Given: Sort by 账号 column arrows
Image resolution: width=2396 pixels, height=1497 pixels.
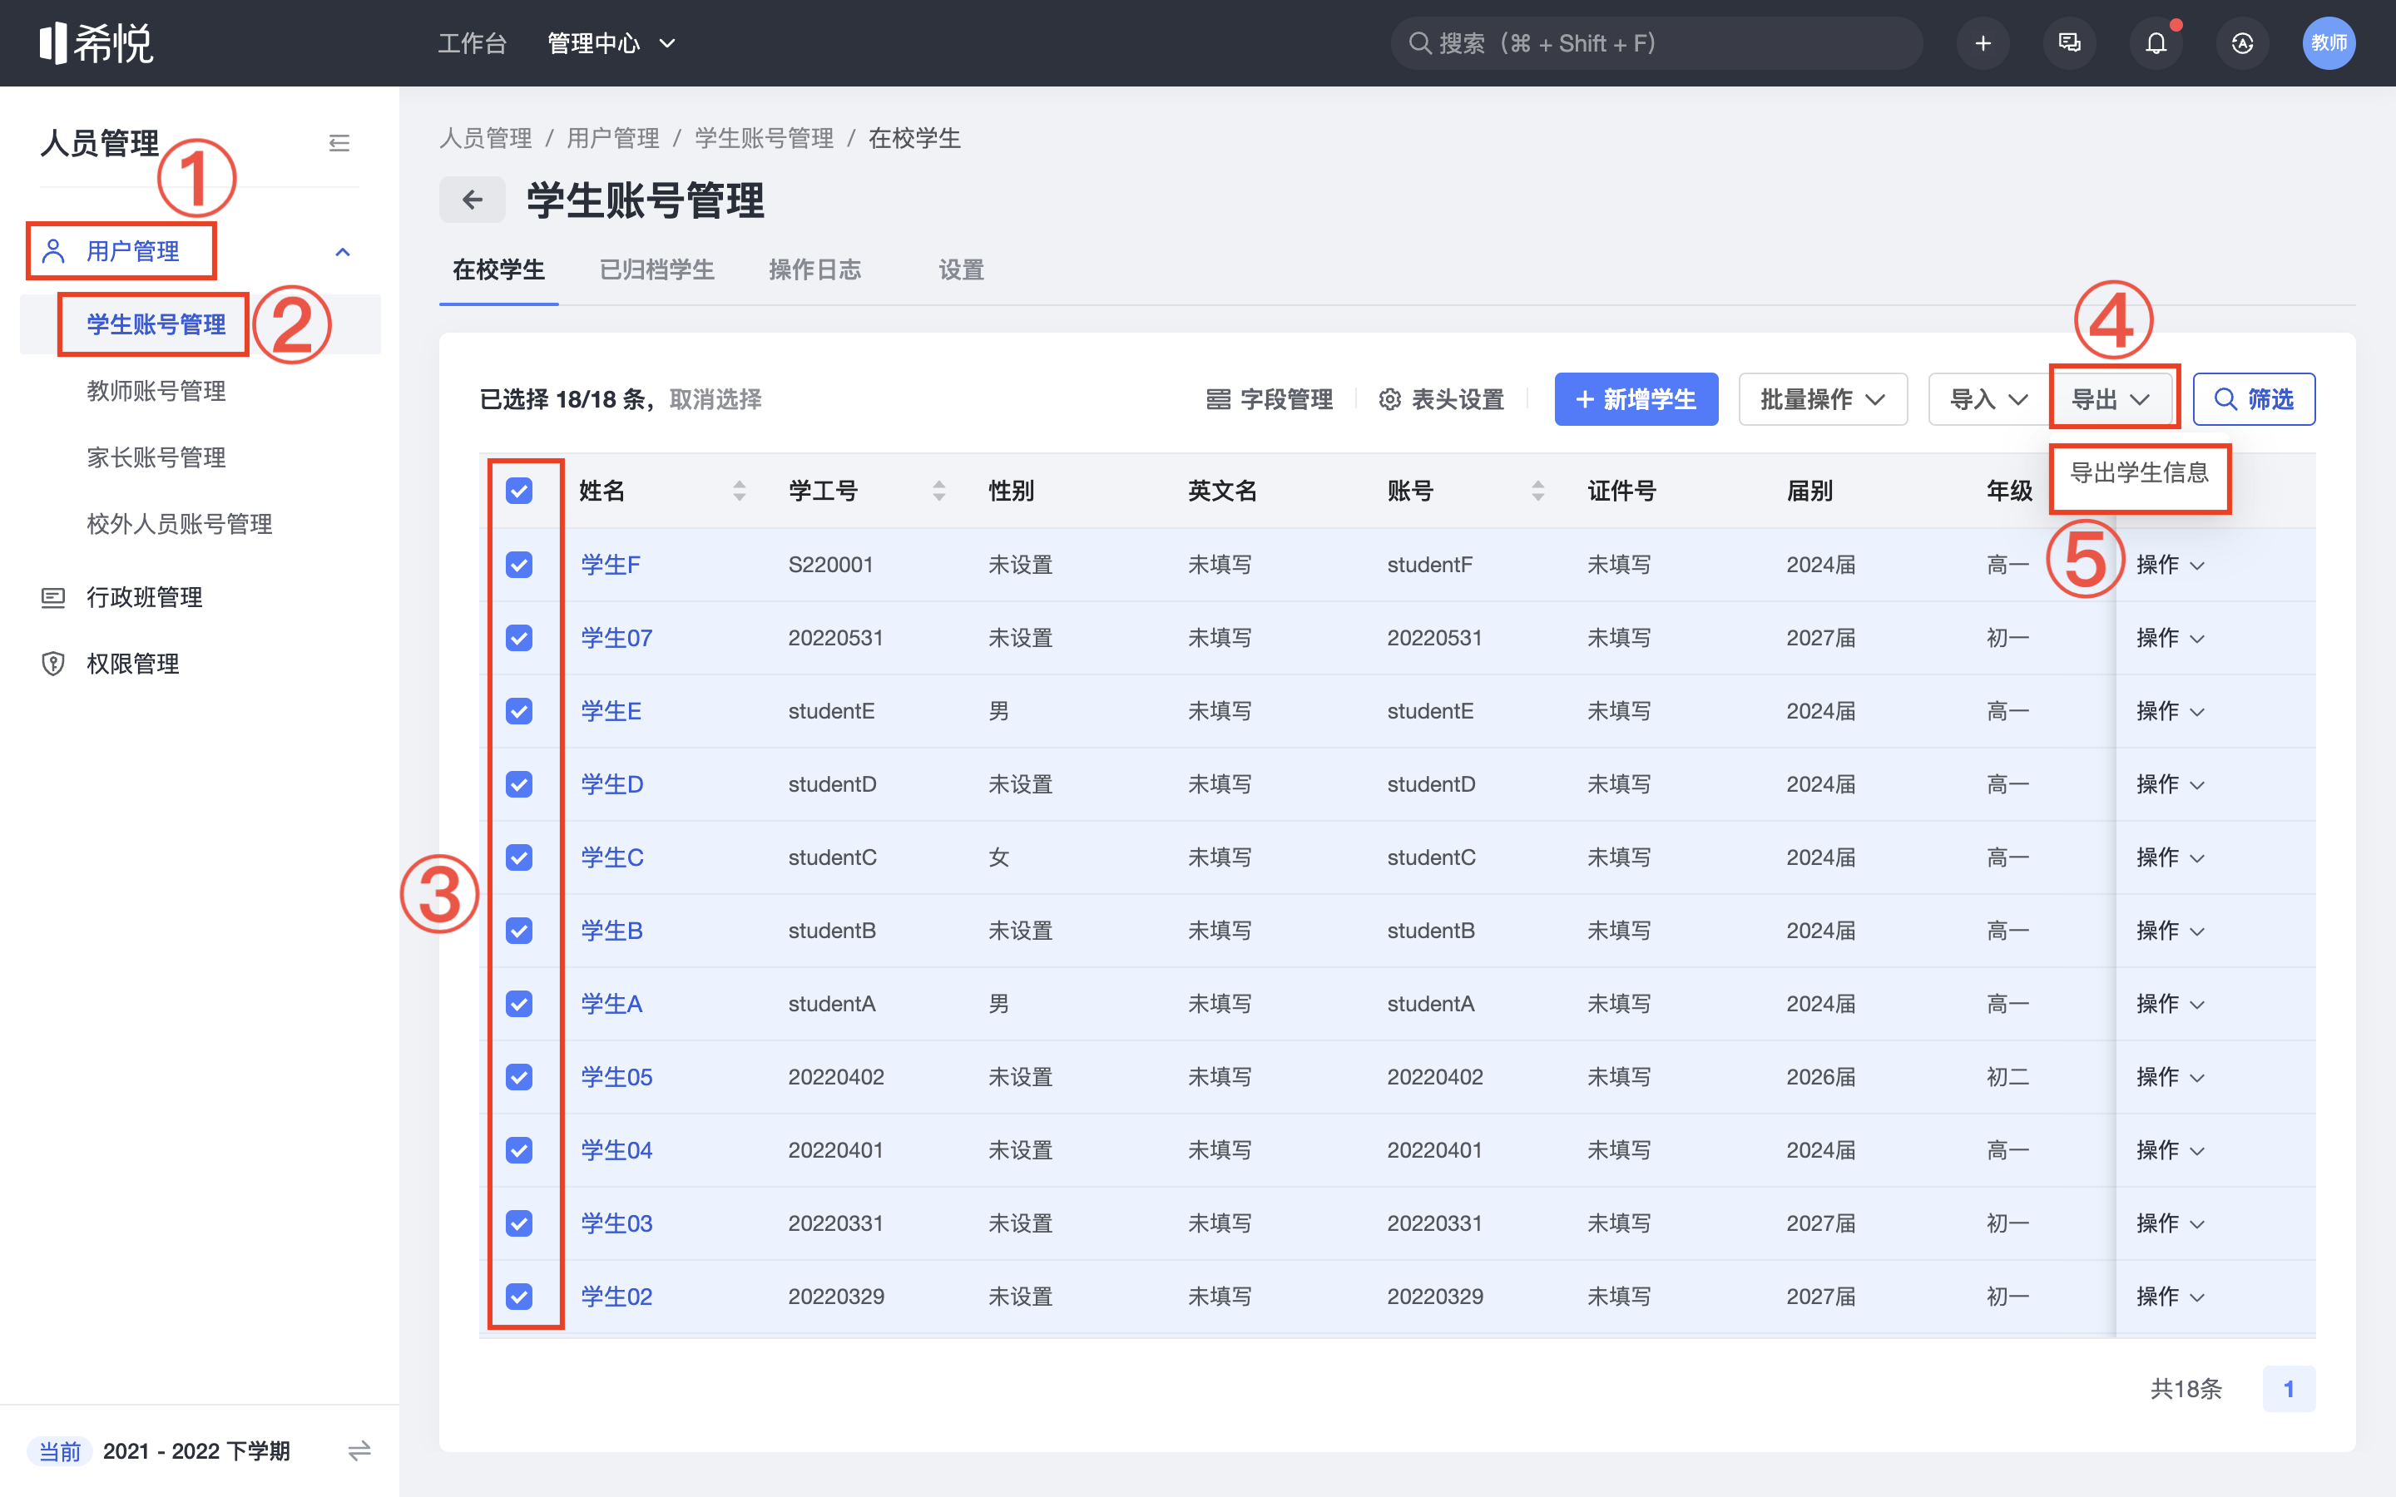Looking at the screenshot, I should coord(1537,490).
